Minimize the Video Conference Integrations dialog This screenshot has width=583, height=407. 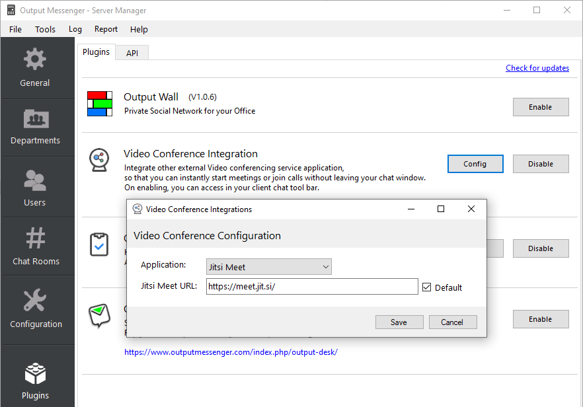(411, 209)
